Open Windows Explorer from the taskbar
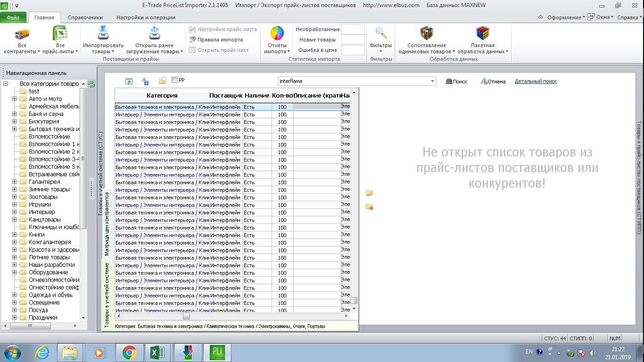This screenshot has width=644, height=362. tap(70, 353)
